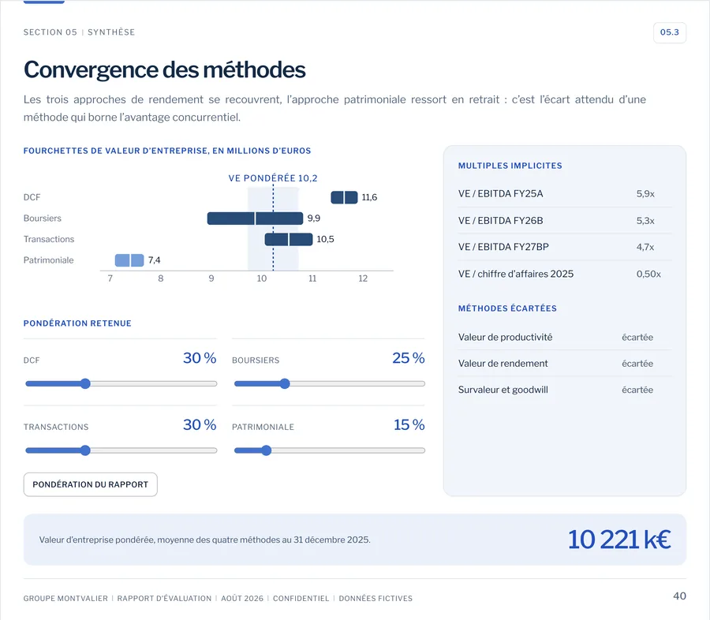The width and height of the screenshot is (710, 620).
Task: Select the Transactions range bar in chart
Action: point(289,239)
